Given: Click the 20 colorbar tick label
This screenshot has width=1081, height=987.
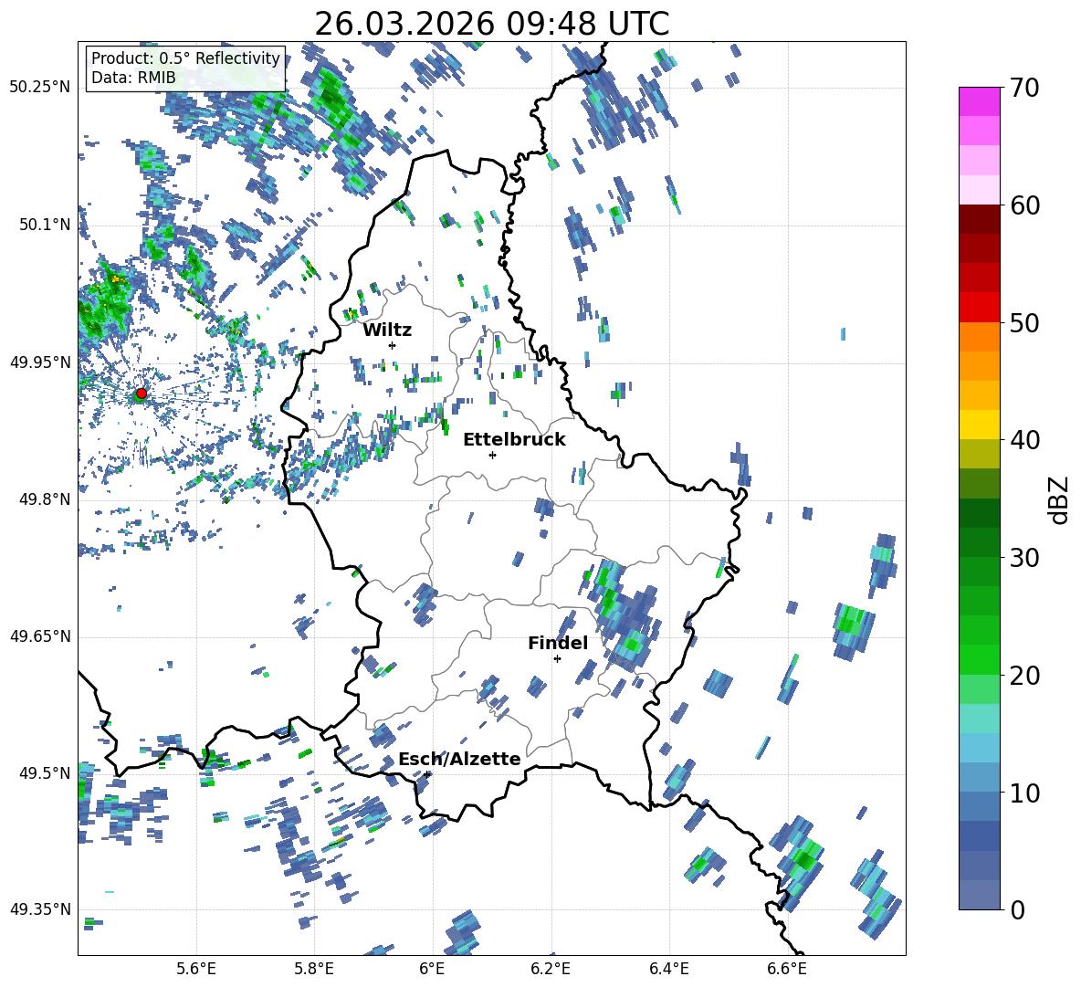Looking at the screenshot, I should [x=1023, y=677].
